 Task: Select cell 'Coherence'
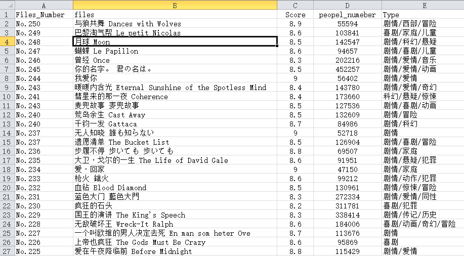pos(175,97)
